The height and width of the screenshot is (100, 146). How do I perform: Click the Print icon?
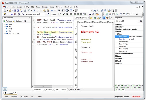click(25, 11)
